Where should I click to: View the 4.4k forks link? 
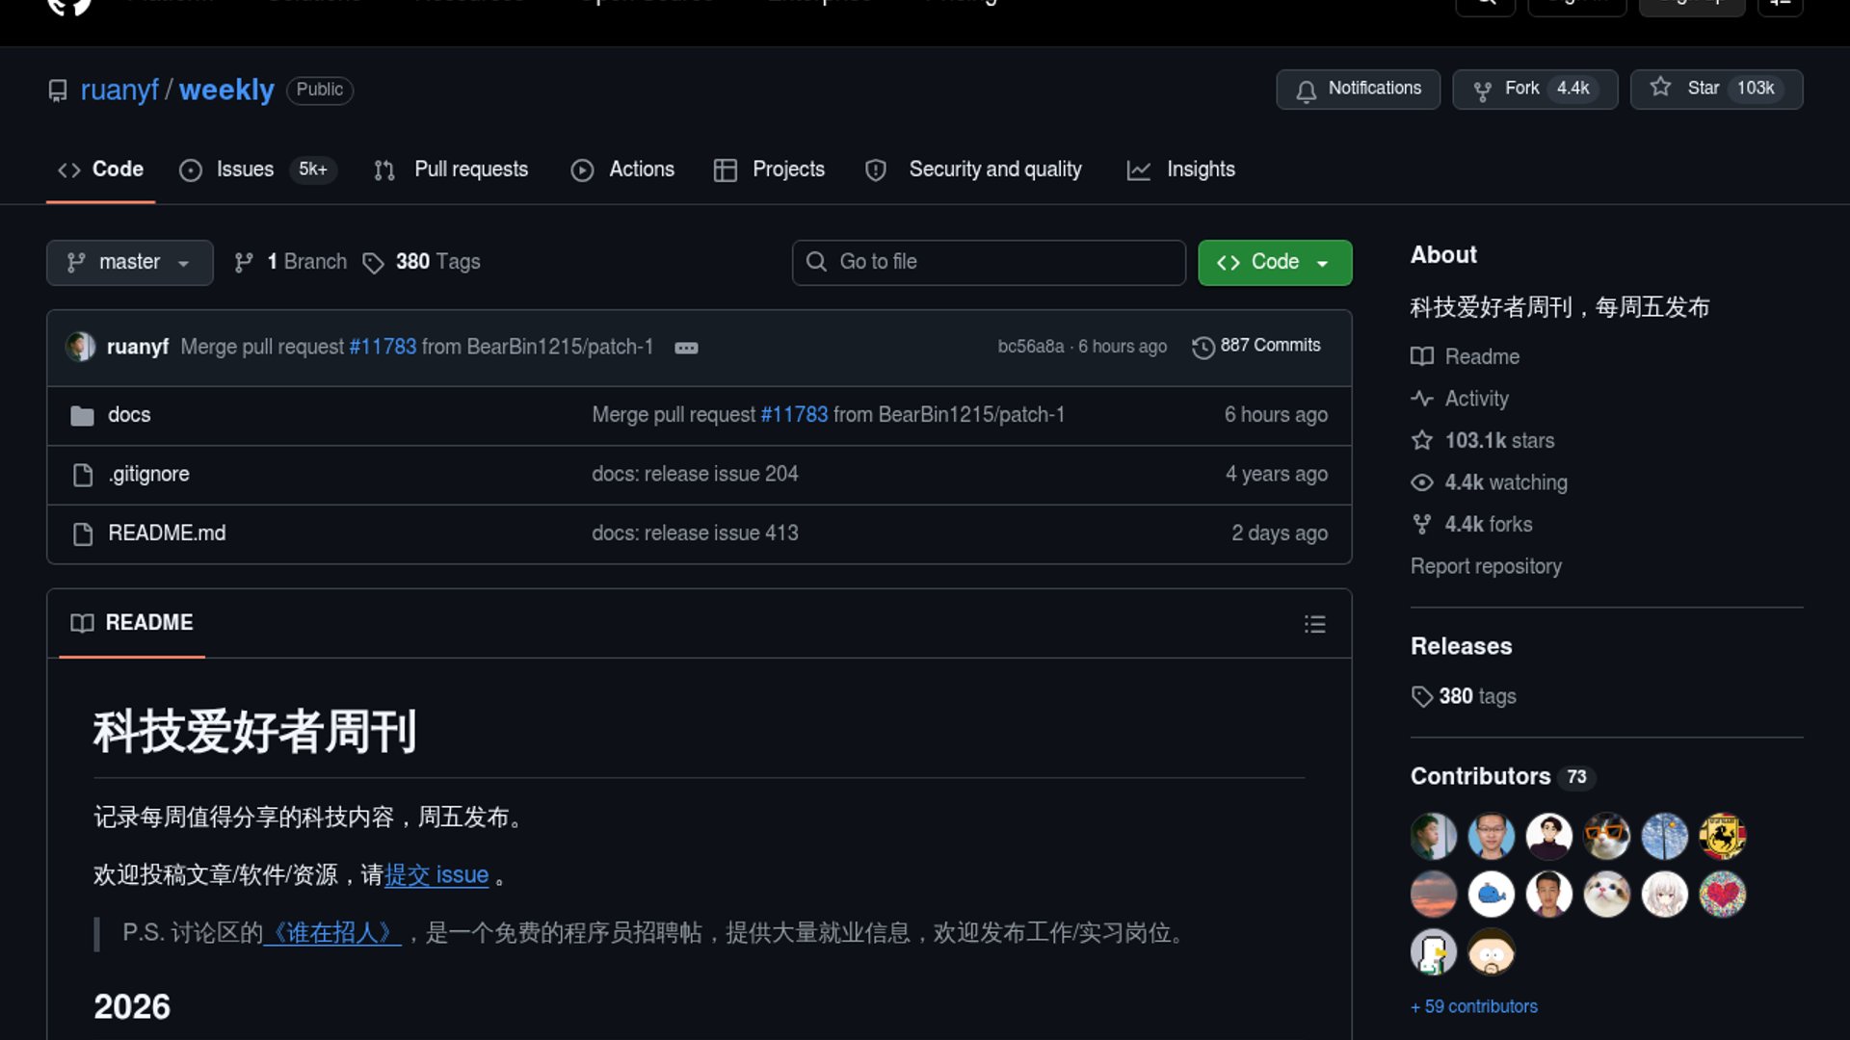[x=1472, y=525]
